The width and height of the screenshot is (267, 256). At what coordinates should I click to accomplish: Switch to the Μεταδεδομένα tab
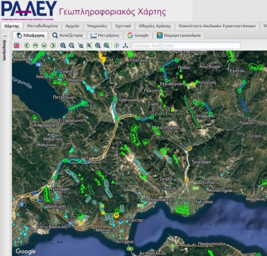[x=42, y=26]
